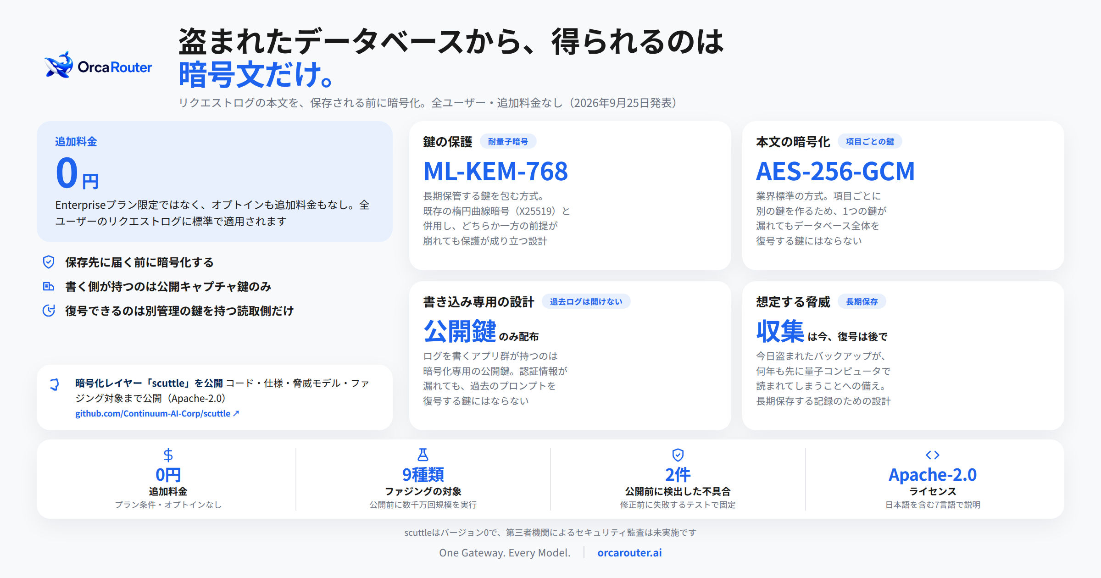Image resolution: width=1101 pixels, height=578 pixels.
Task: Click the icon beside 書く側が持つのは公開キャプチャ鍵のみ
Action: pyautogui.click(x=49, y=286)
